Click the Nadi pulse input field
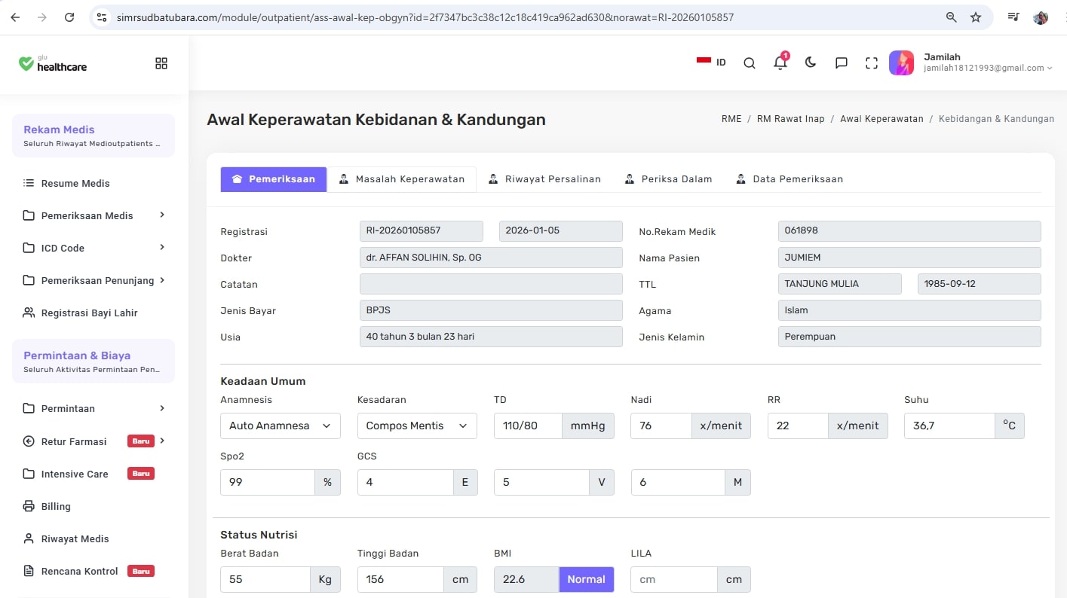 coord(661,426)
